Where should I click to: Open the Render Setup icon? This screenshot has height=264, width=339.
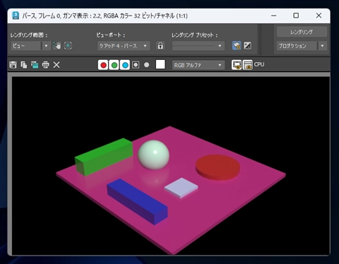[x=237, y=46]
